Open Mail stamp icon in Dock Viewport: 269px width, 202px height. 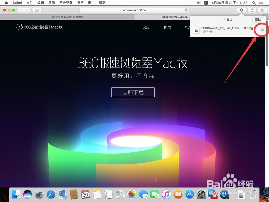point(62,194)
